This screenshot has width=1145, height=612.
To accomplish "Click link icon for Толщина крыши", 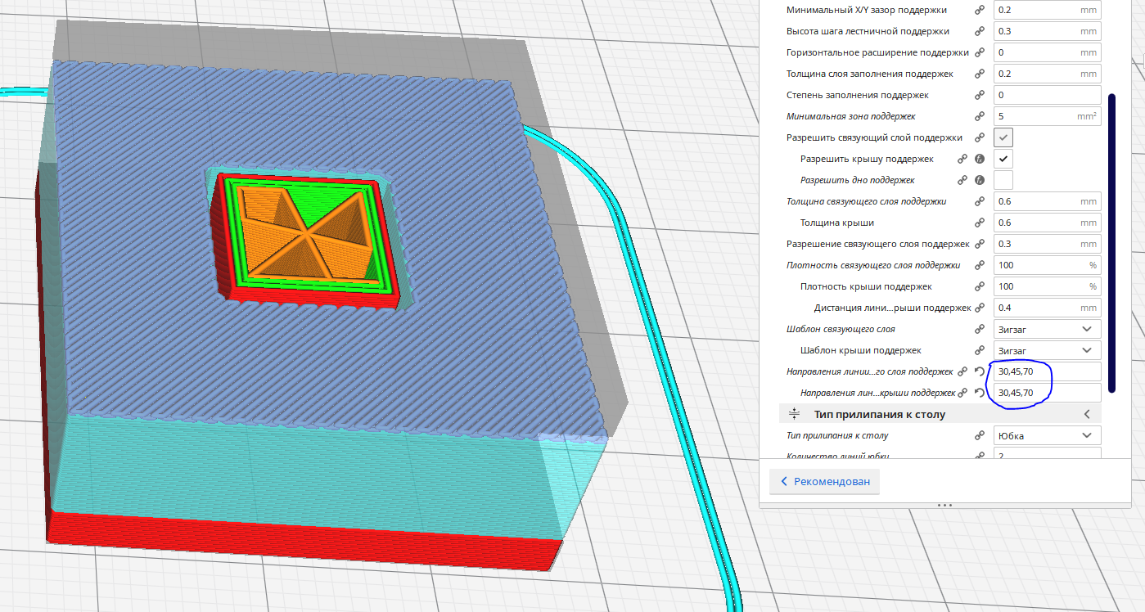I will point(980,223).
